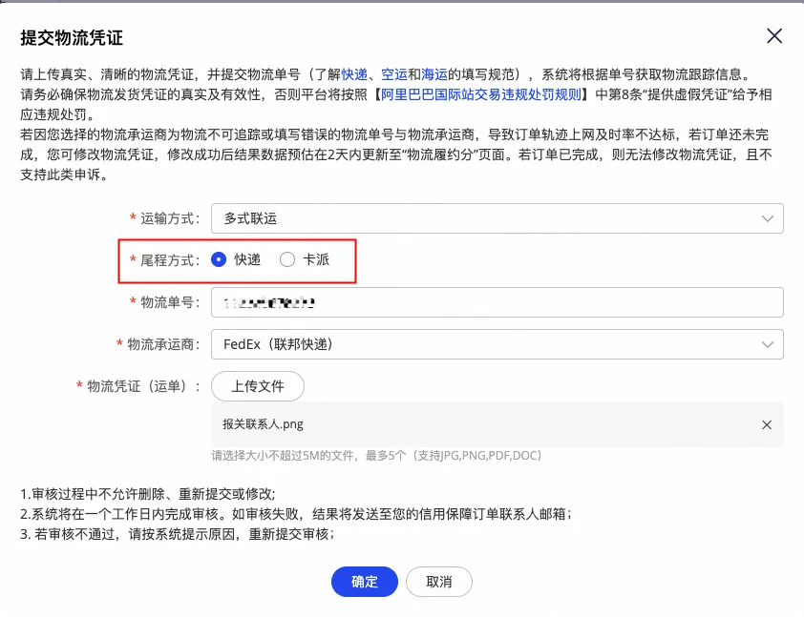
Task: Remove the uploaded 报关联系人.png file
Action: (766, 425)
